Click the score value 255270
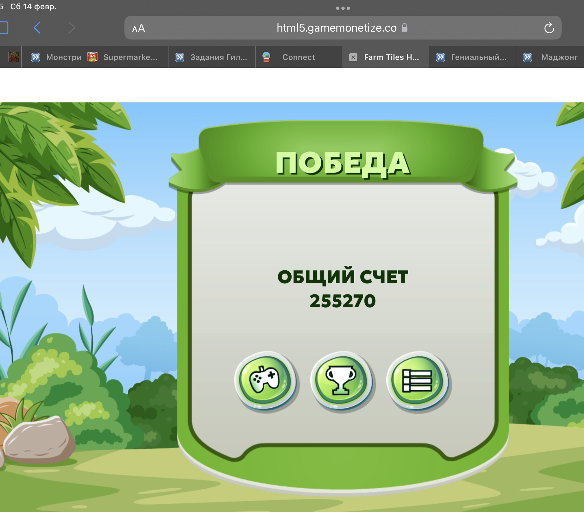The image size is (584, 512). click(343, 301)
